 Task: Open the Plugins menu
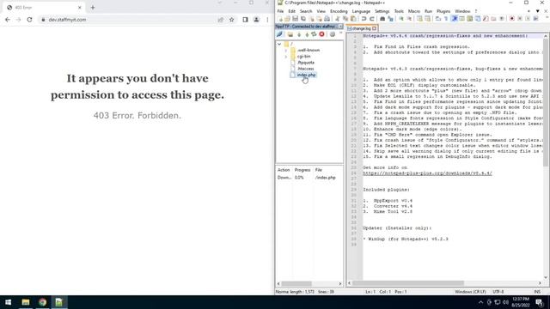[x=443, y=11]
